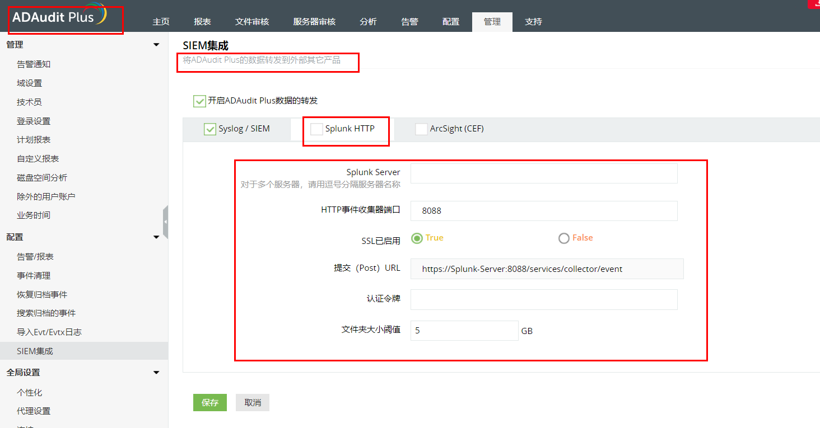The height and width of the screenshot is (428, 820).
Task: Select SSL已启用 True radio button
Action: click(417, 238)
